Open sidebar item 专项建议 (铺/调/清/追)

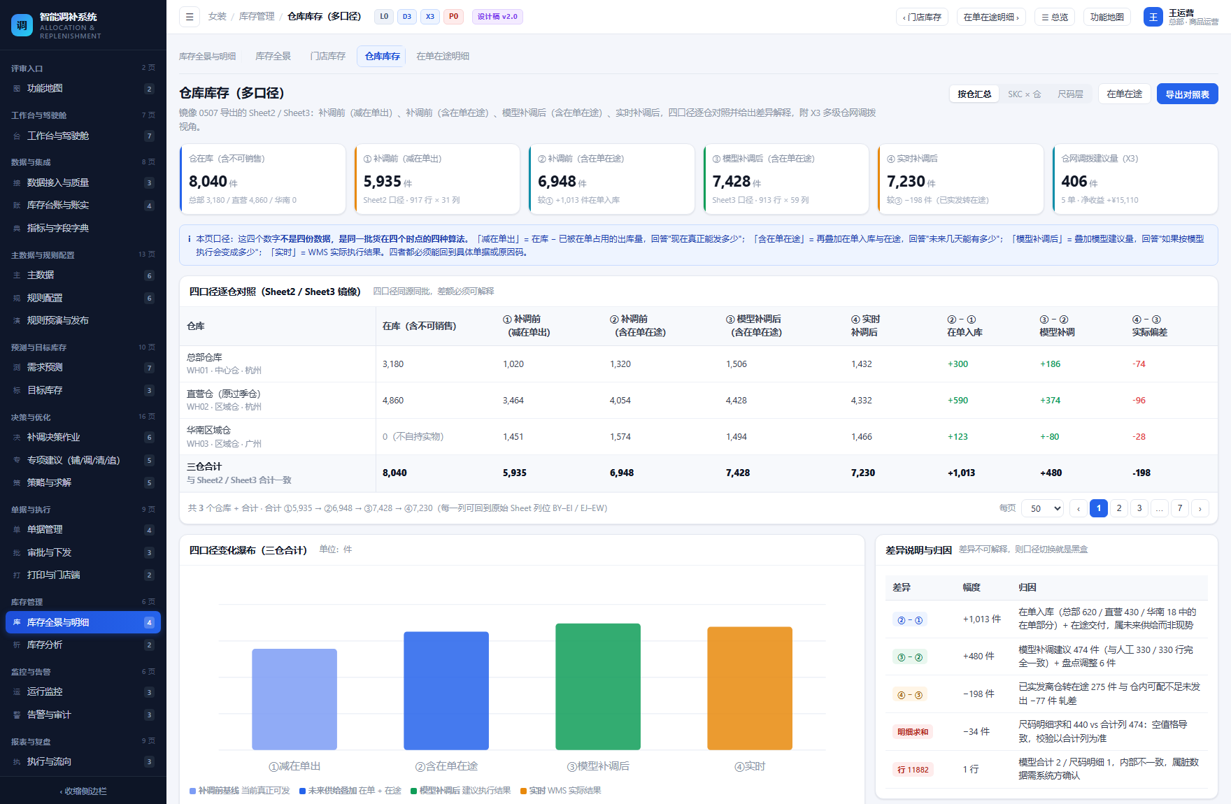(83, 460)
